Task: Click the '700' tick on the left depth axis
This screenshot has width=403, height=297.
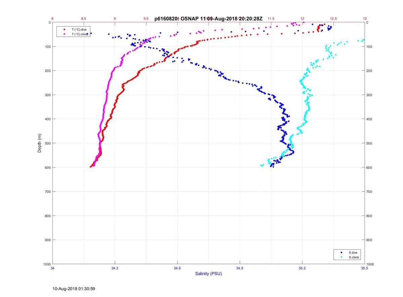Action: click(x=47, y=192)
